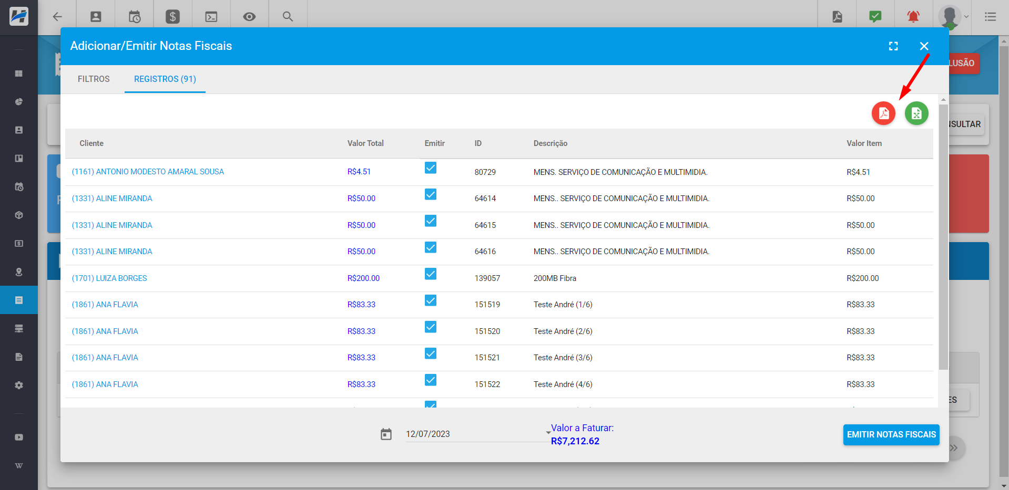Switch to the FILTROS tab

coord(94,79)
